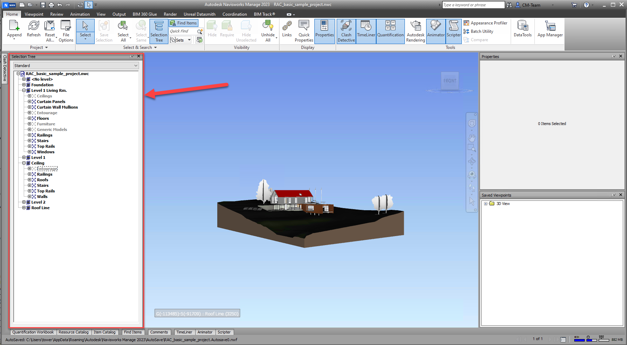627x345 pixels.
Task: Click the New file icon in title bar
Action: 22,5
